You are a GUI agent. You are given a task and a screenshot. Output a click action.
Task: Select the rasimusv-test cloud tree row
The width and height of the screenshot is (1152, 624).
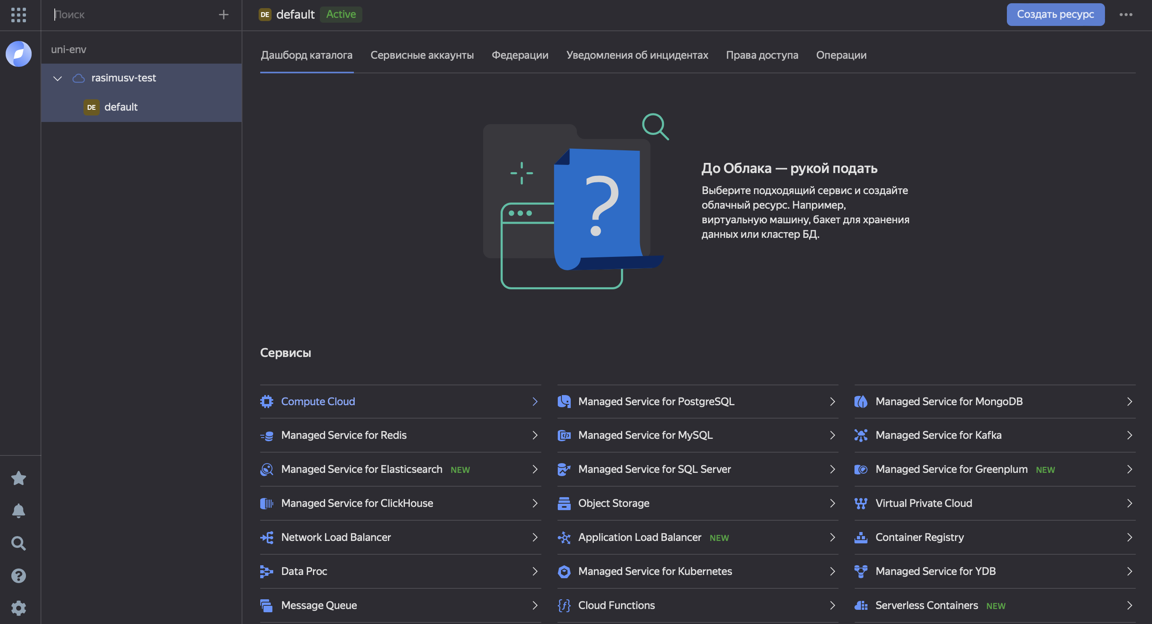tap(141, 78)
